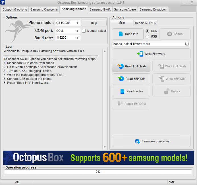Switch to Samsung Broadcom tab

(154, 9)
